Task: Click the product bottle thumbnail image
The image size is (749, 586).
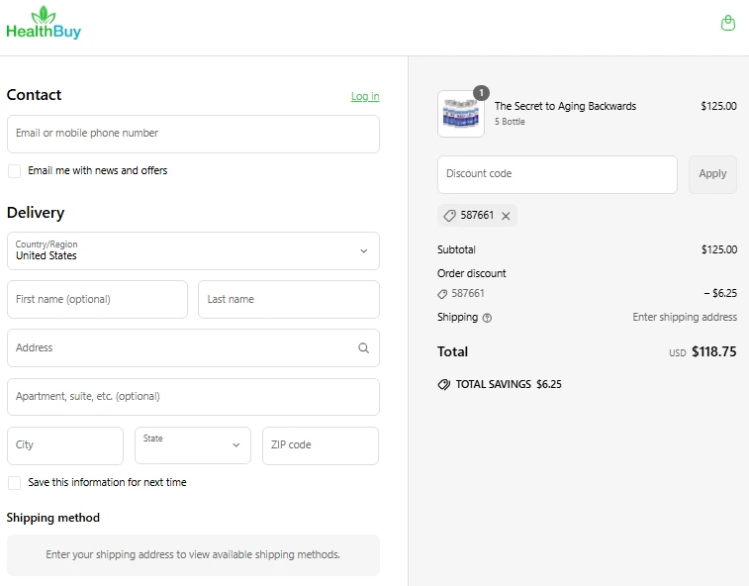Action: coord(461,114)
